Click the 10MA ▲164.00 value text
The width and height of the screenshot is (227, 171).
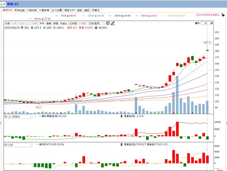pos(96,16)
